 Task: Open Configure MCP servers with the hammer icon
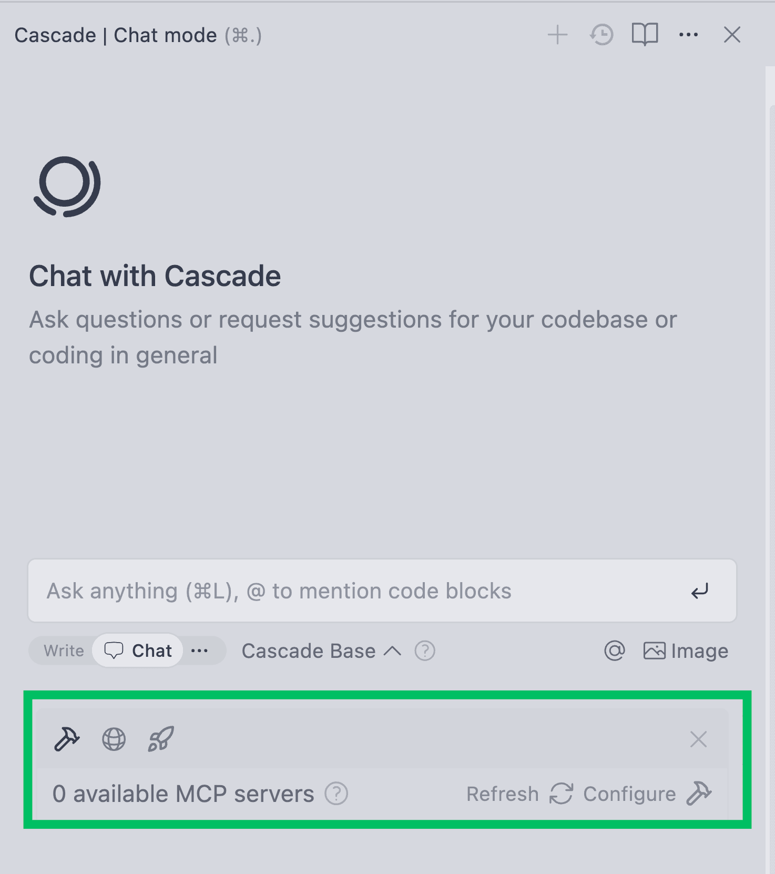coord(700,794)
